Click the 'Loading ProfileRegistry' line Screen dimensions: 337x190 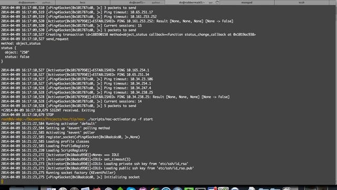45,146
